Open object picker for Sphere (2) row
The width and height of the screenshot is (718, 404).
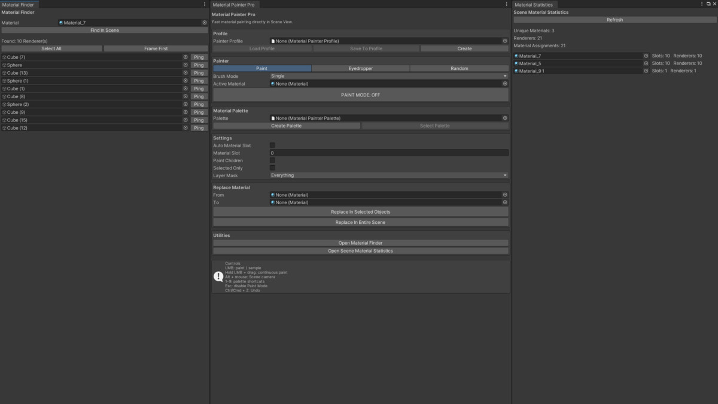[185, 104]
